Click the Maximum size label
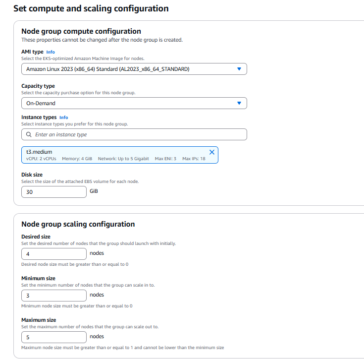This screenshot has width=364, height=359. pos(39,320)
